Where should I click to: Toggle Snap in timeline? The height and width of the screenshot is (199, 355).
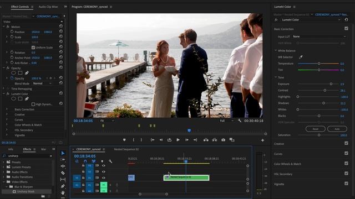[x=85, y=161]
